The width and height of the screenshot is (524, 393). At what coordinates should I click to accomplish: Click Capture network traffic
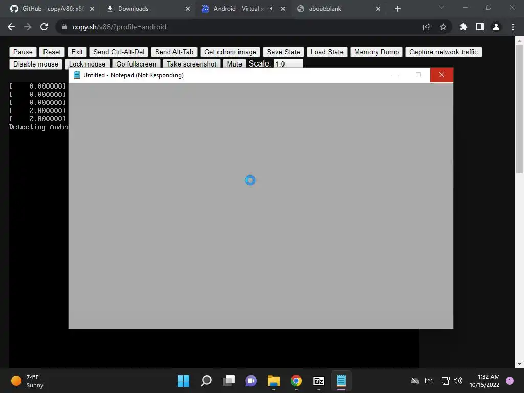click(x=444, y=52)
